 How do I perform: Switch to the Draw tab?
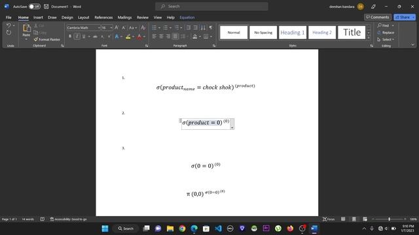[52, 18]
